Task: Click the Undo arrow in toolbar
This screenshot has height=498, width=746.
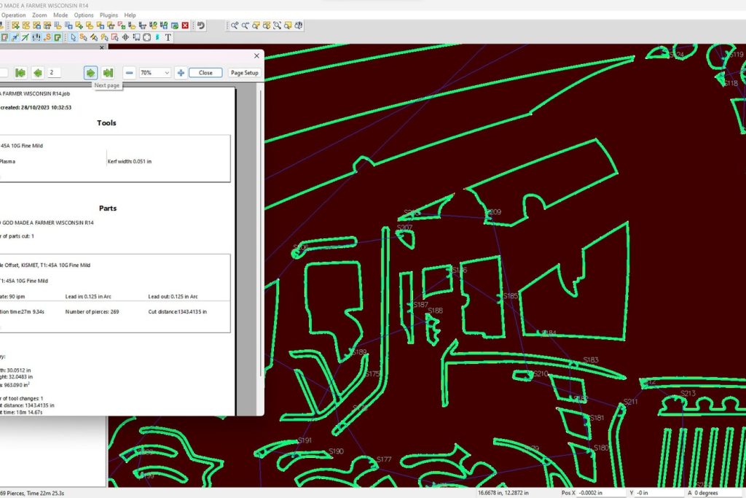Action: coord(200,26)
